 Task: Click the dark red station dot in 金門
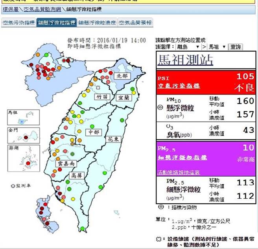click(x=26, y=137)
